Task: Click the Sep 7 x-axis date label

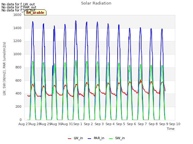Action: pos(142,124)
